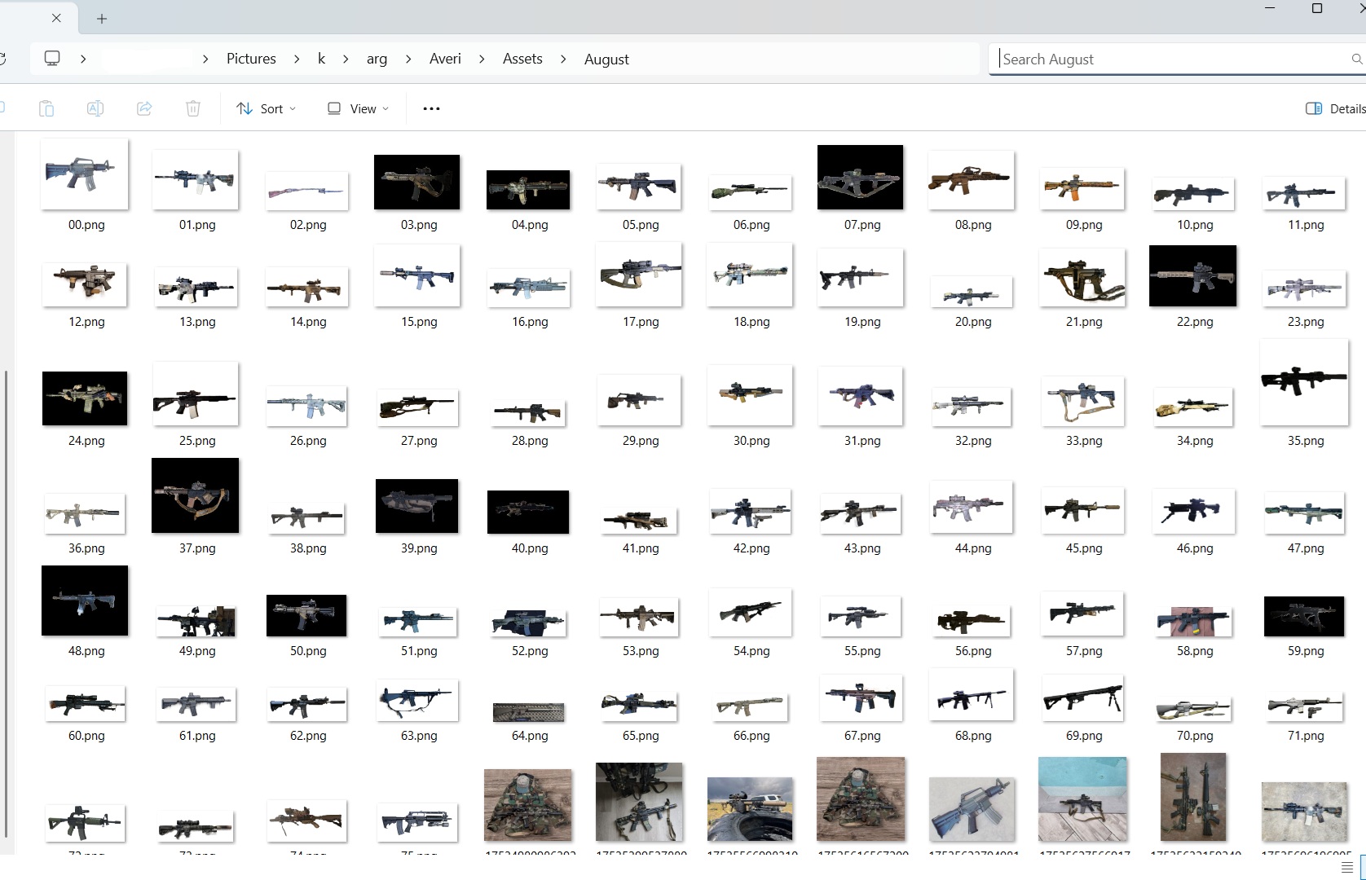This screenshot has height=880, width=1366.
Task: Switch to details list view icon
Action: tap(1346, 867)
